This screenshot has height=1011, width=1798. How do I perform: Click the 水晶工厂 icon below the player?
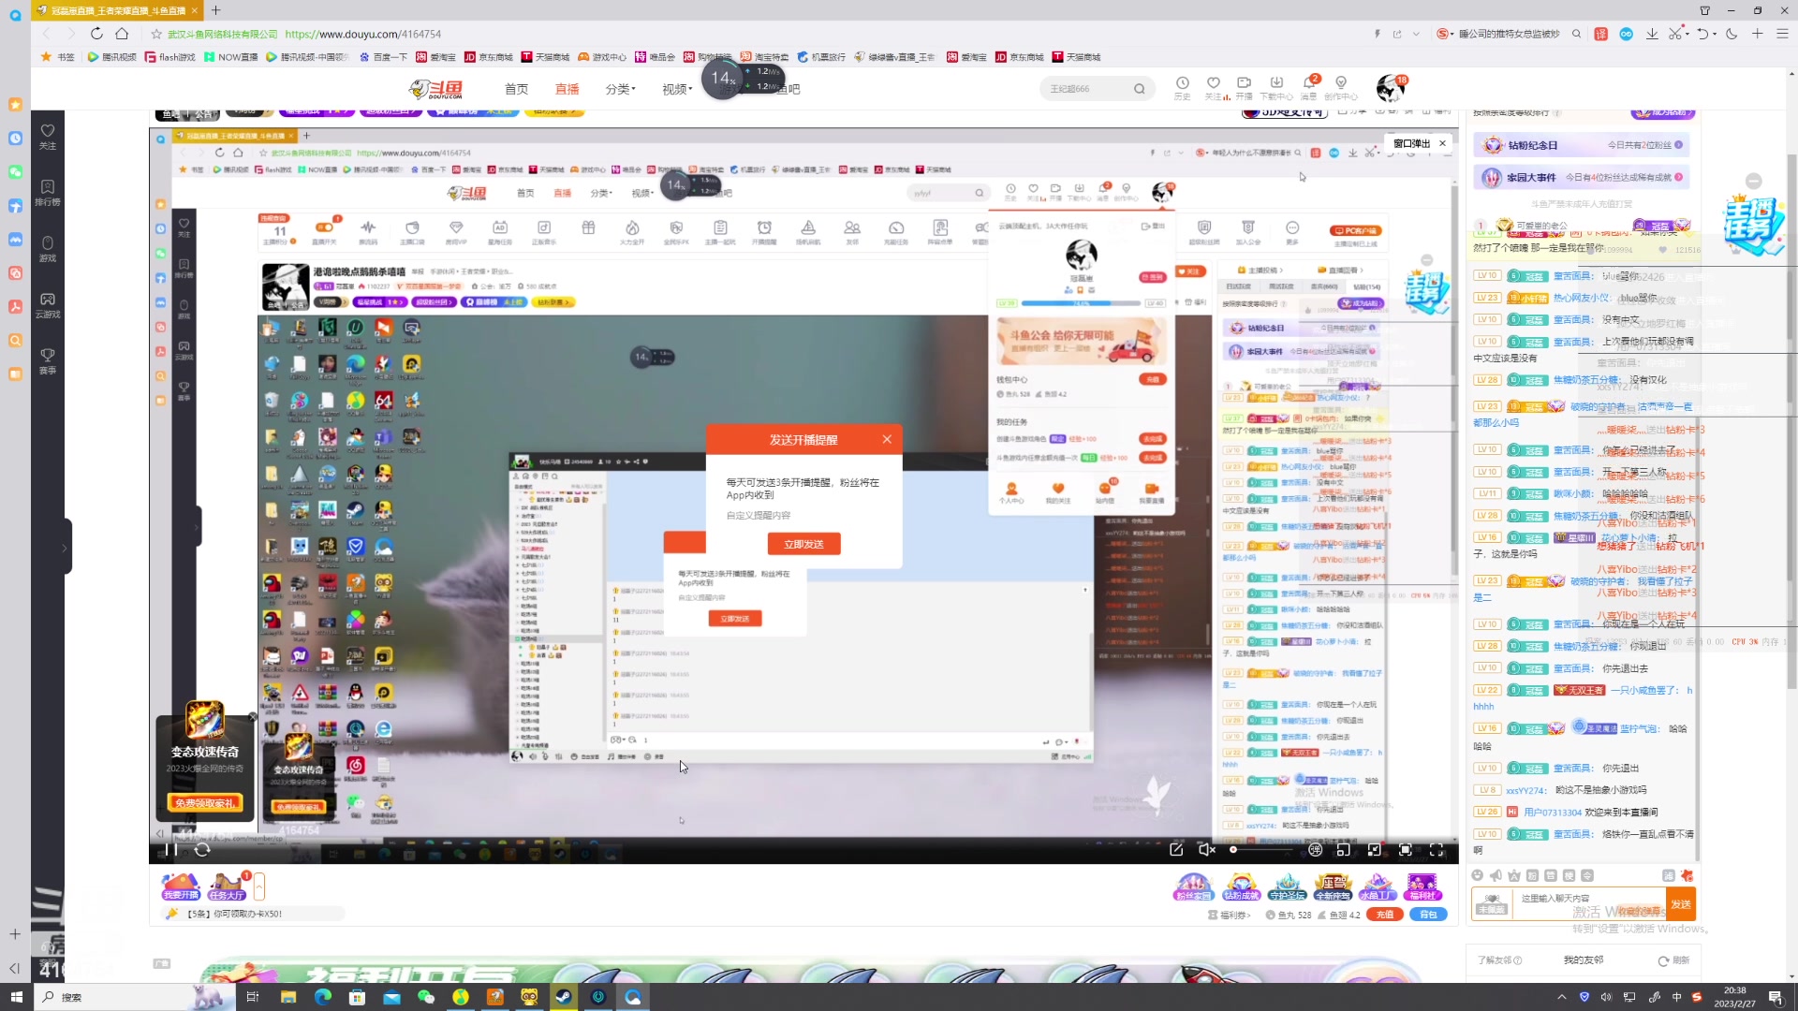point(1377,887)
